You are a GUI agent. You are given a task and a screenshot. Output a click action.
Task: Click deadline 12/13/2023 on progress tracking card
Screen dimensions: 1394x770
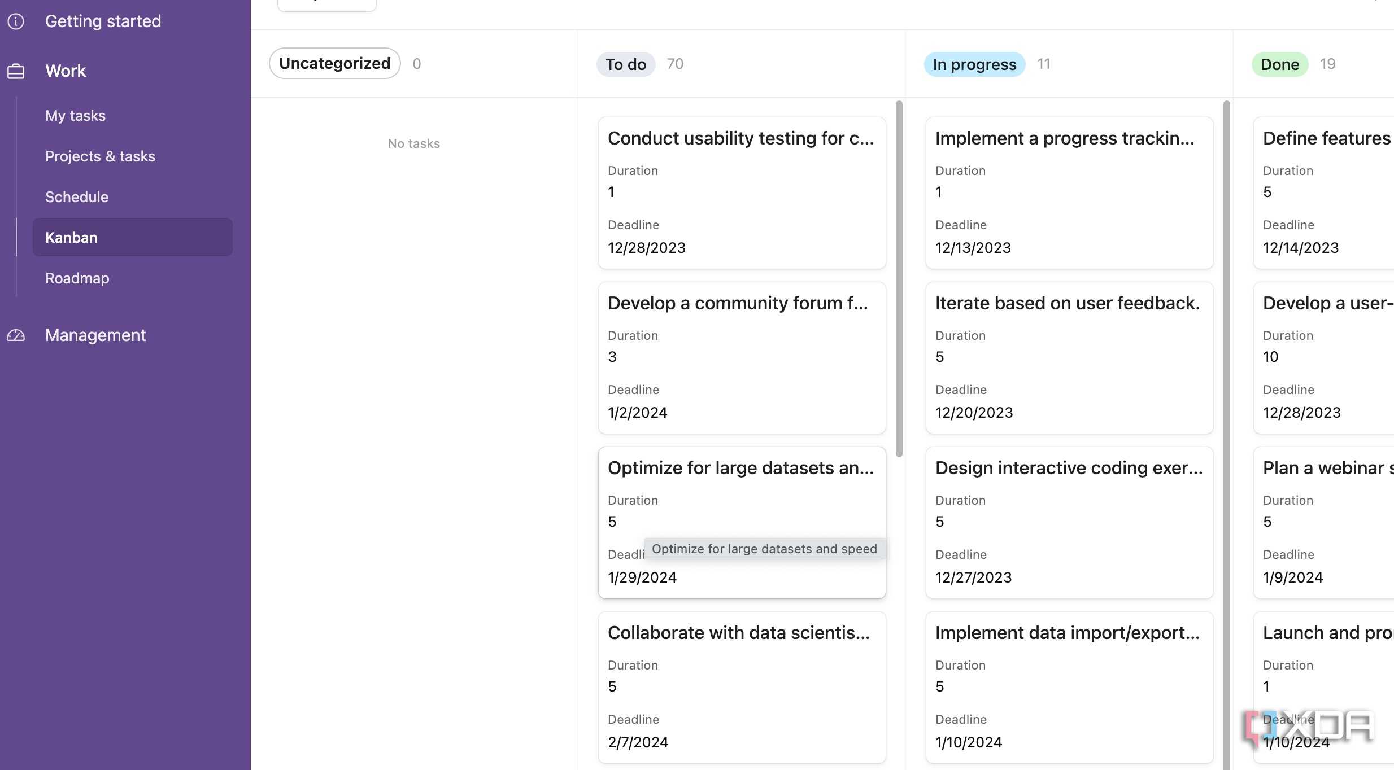(x=973, y=248)
